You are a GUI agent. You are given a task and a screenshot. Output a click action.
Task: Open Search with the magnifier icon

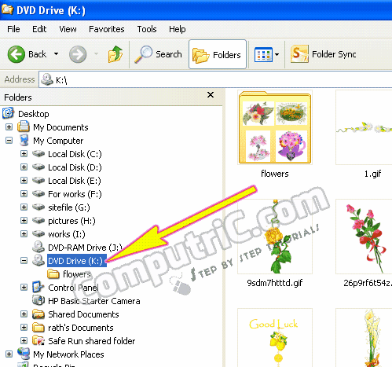click(x=143, y=54)
